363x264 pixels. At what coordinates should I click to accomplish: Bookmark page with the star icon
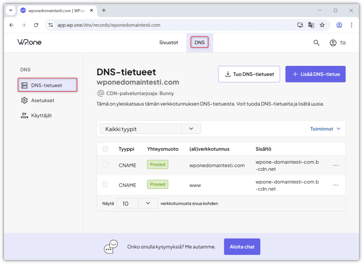coord(322,25)
